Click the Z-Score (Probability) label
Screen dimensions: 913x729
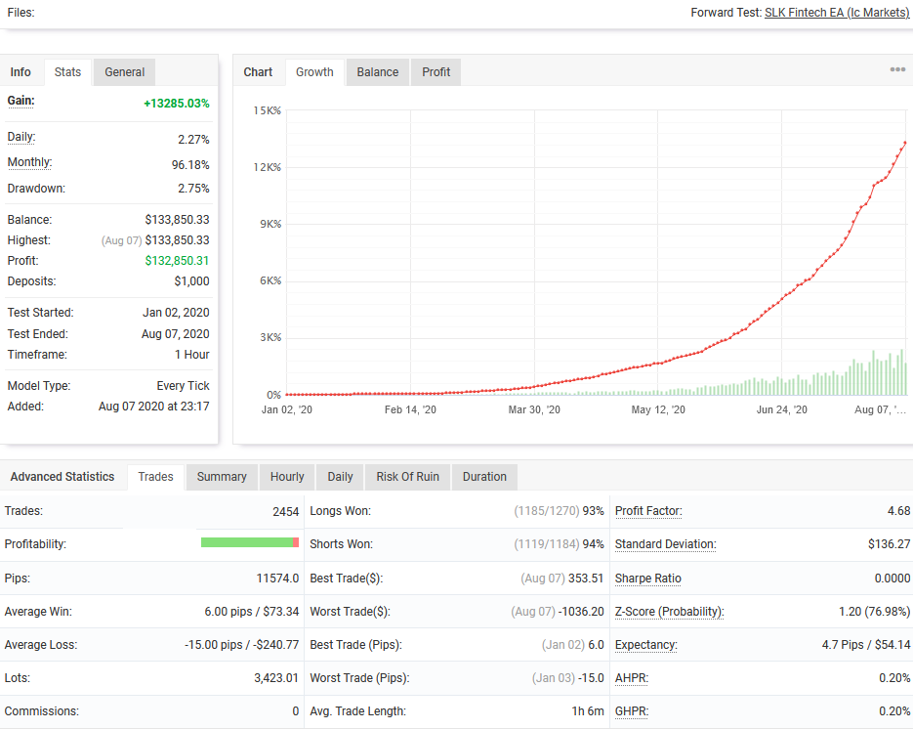[670, 612]
